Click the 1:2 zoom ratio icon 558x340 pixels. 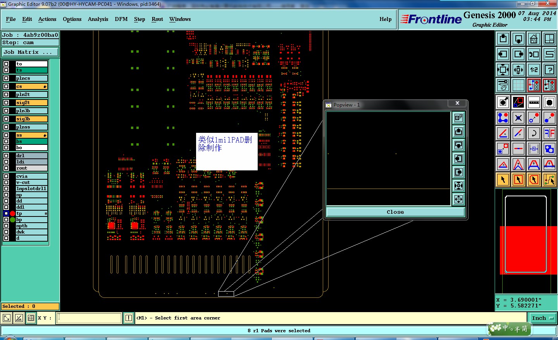coord(534,70)
